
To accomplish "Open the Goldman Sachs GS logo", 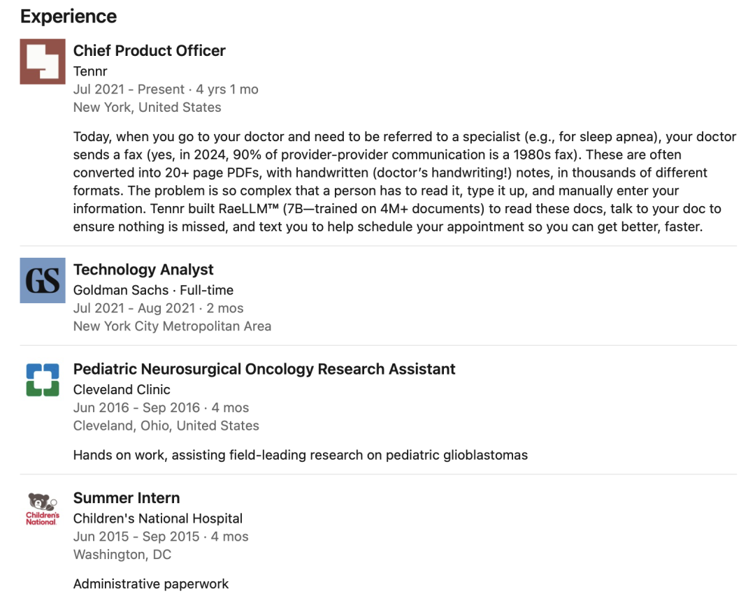I will (43, 280).
